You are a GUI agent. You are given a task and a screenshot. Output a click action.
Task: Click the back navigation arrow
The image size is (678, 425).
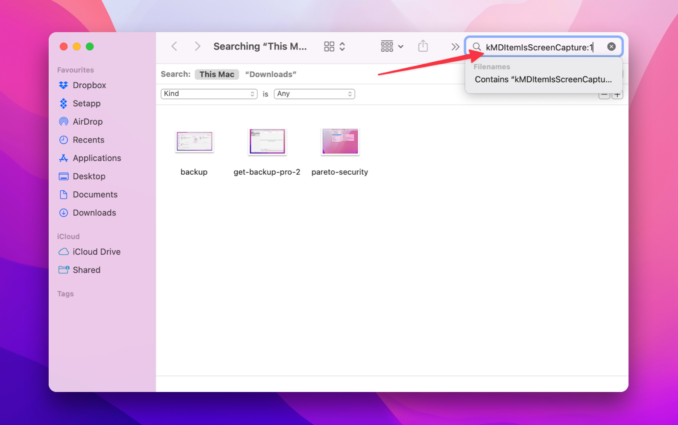pos(174,46)
